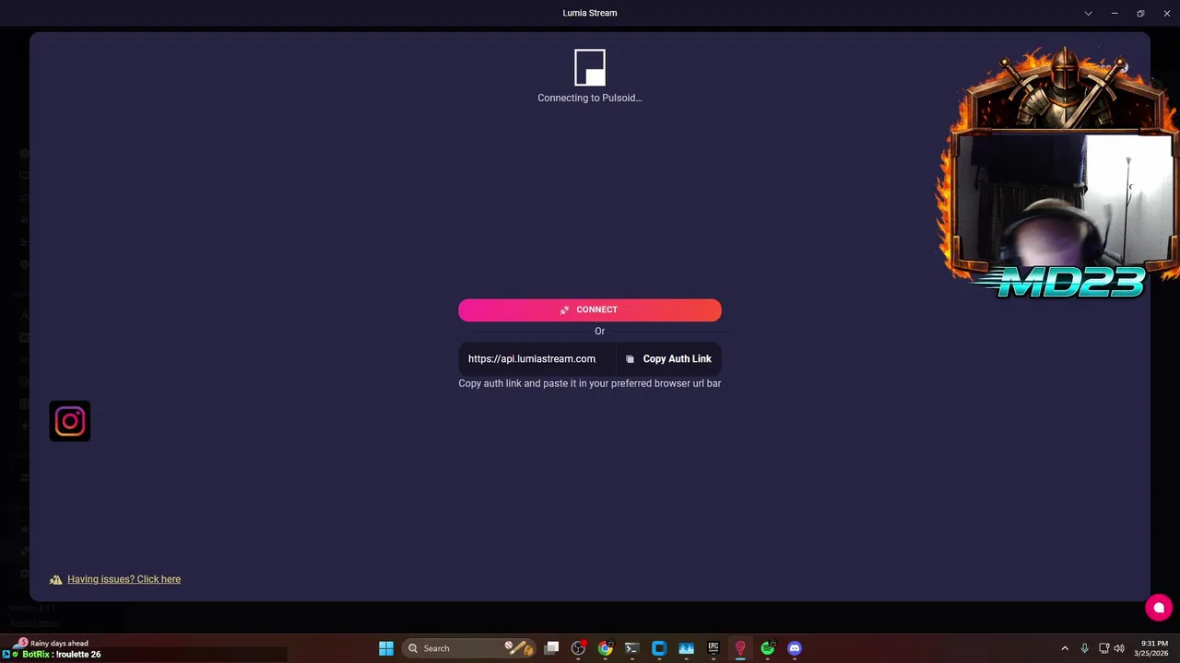The width and height of the screenshot is (1180, 663).
Task: Open the Terminal taskbar icon
Action: point(631,648)
